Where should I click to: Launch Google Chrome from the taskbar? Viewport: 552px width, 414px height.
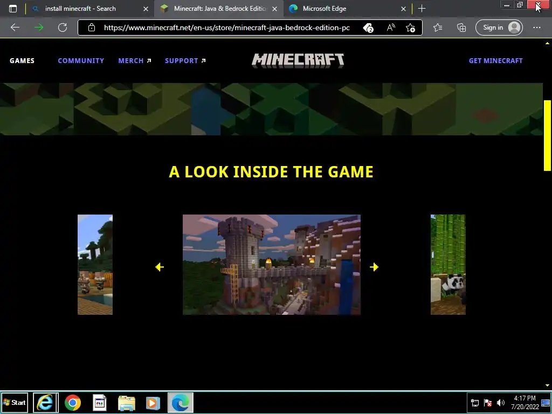click(x=73, y=402)
